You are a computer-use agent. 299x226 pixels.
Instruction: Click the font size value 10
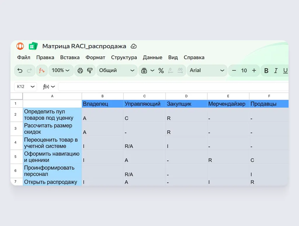coord(244,71)
